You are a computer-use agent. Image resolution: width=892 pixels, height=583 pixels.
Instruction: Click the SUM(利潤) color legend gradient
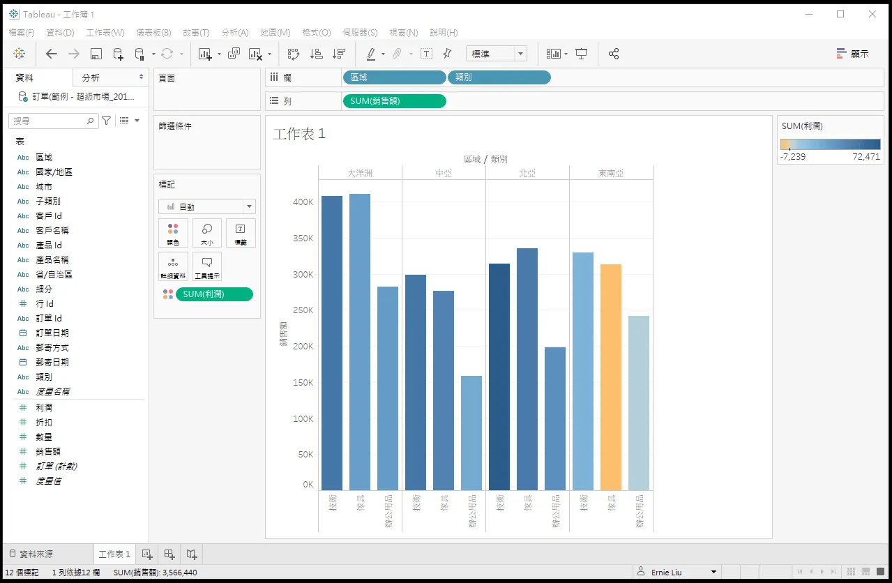[830, 144]
